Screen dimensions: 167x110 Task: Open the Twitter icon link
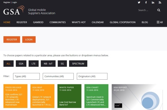pyautogui.click(x=139, y=2)
